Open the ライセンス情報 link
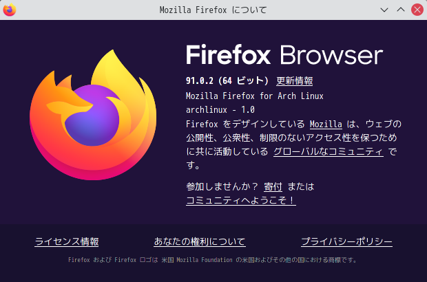 [x=67, y=241]
